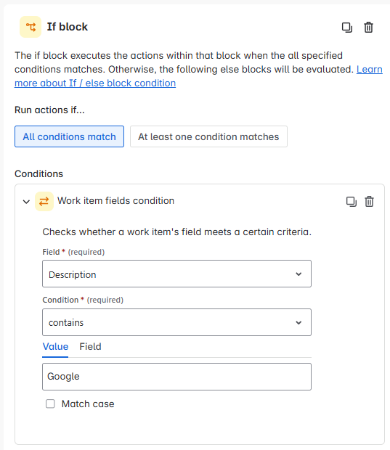Collapse the Work item fields condition
The width and height of the screenshot is (390, 450).
[x=26, y=202]
